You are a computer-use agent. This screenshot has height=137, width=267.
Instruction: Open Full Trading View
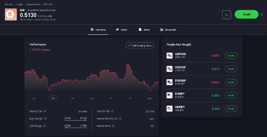pyautogui.click(x=140, y=46)
